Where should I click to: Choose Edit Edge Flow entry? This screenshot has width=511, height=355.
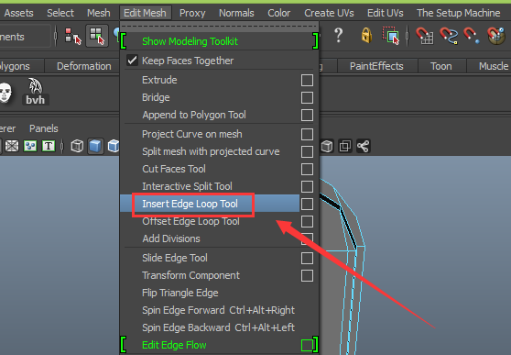tap(174, 345)
